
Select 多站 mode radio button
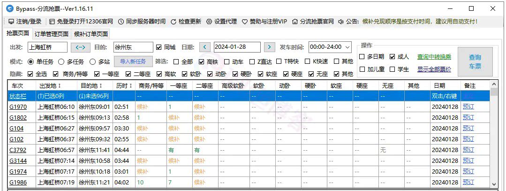pyautogui.click(x=92, y=62)
